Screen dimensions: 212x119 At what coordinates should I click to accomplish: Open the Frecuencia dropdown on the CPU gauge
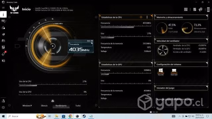[x=80, y=44]
